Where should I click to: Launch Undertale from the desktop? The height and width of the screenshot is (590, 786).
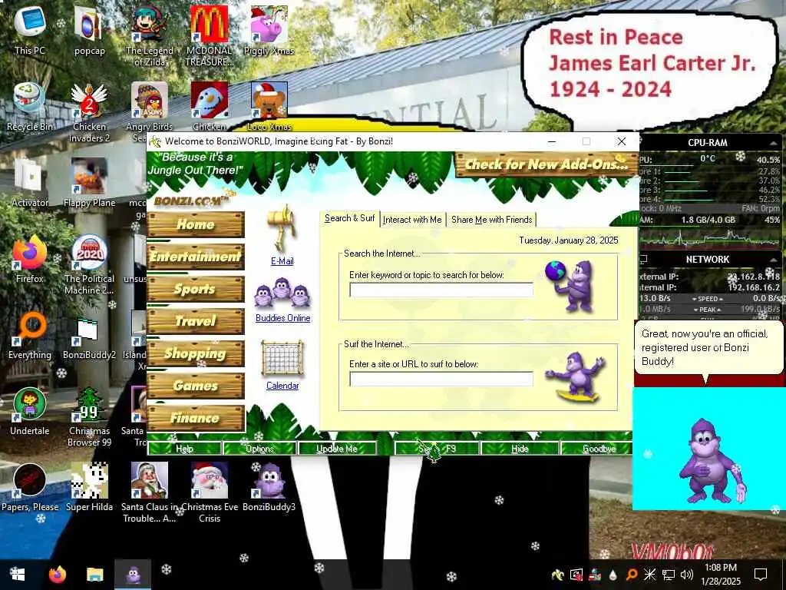tap(30, 412)
